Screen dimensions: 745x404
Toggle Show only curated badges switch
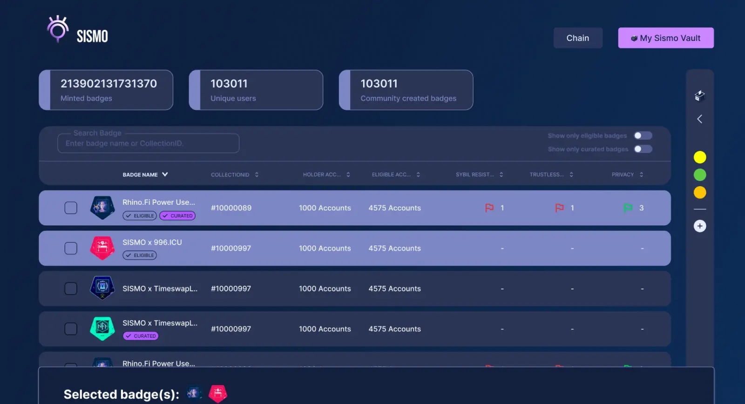[x=643, y=149]
